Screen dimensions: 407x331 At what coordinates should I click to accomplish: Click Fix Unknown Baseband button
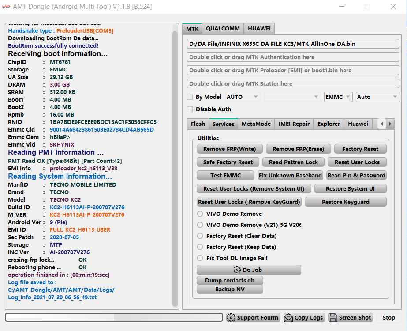290,175
